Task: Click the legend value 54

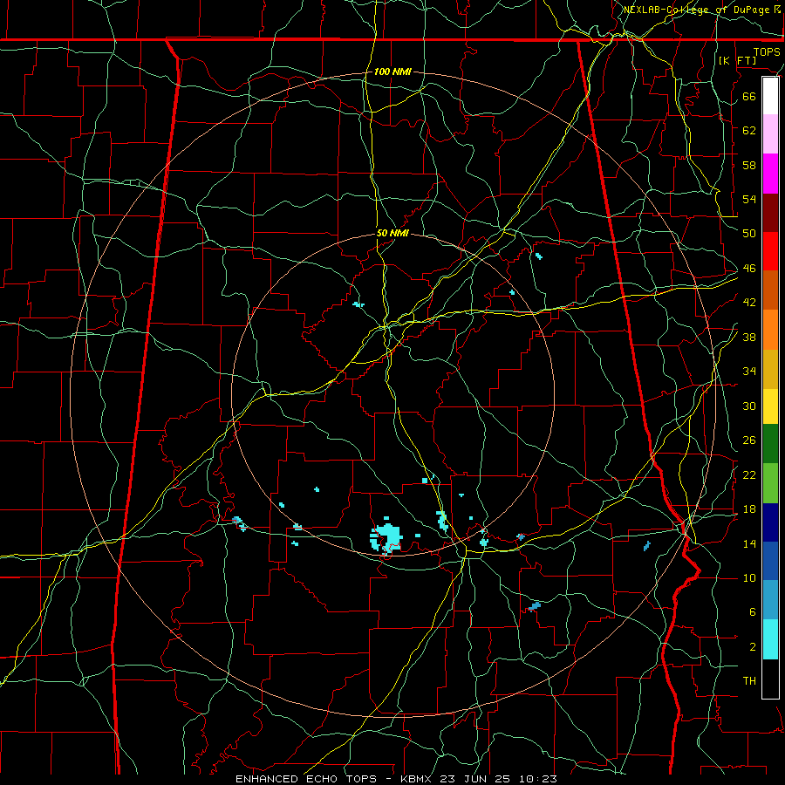Action: pos(749,199)
